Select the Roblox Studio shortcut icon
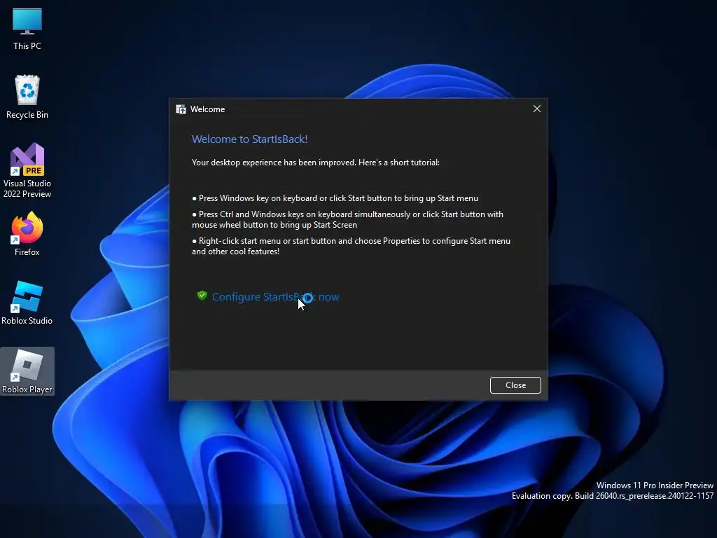Viewport: 717px width, 538px height. 27,303
